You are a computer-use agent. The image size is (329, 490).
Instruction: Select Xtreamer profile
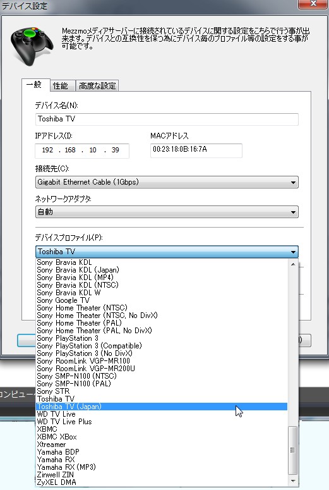tap(162, 444)
